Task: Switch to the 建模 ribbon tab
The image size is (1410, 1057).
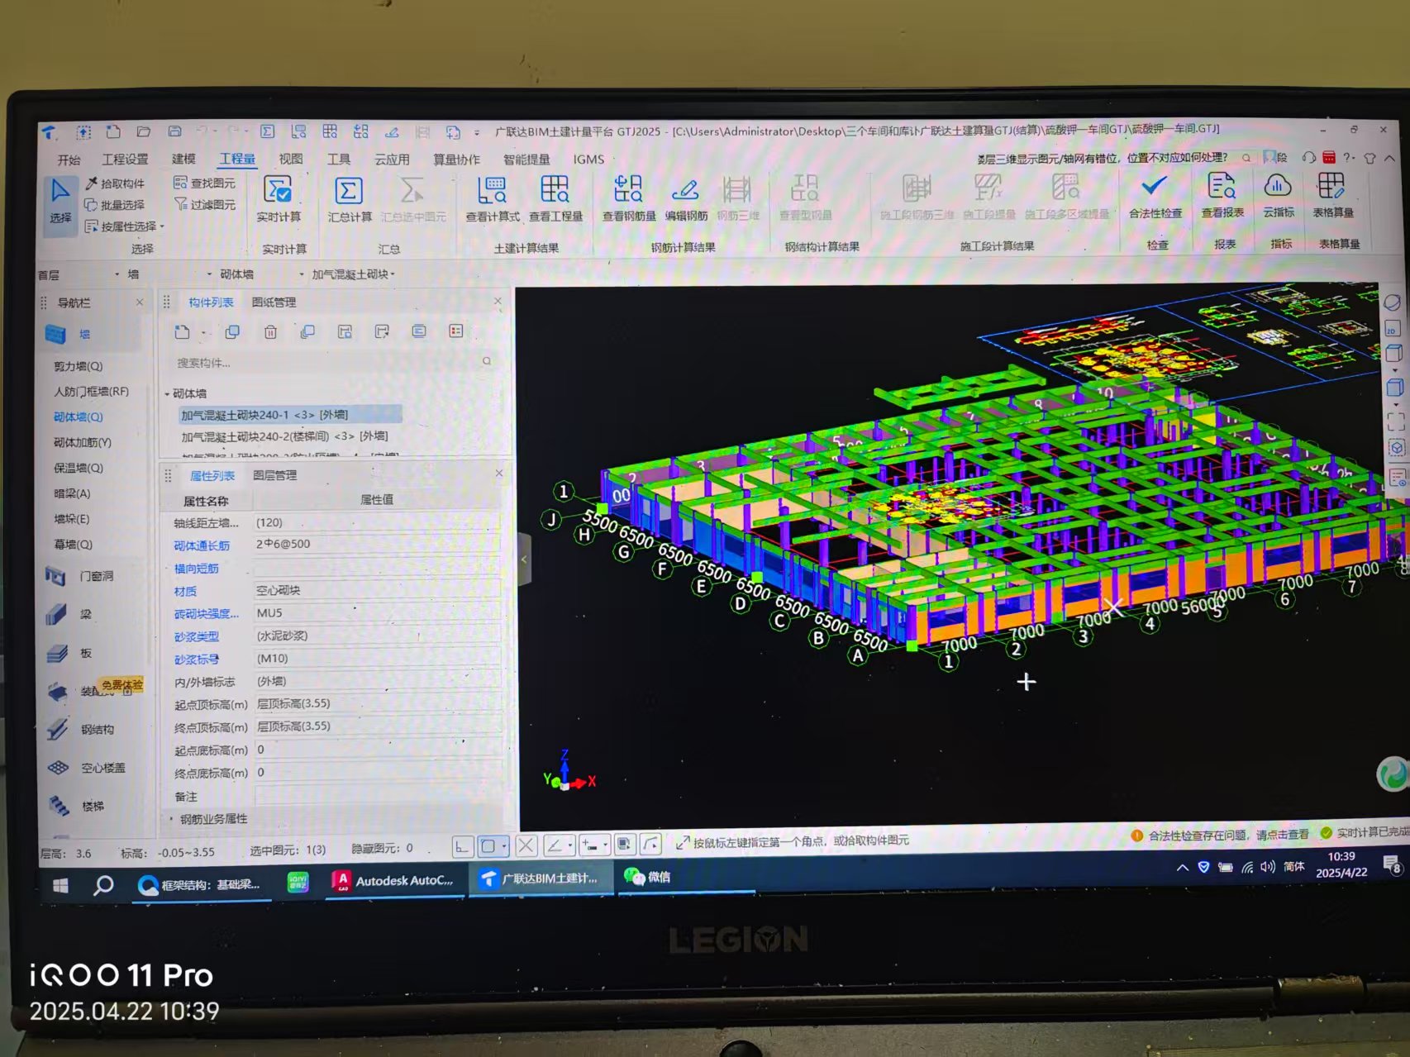Action: tap(183, 159)
